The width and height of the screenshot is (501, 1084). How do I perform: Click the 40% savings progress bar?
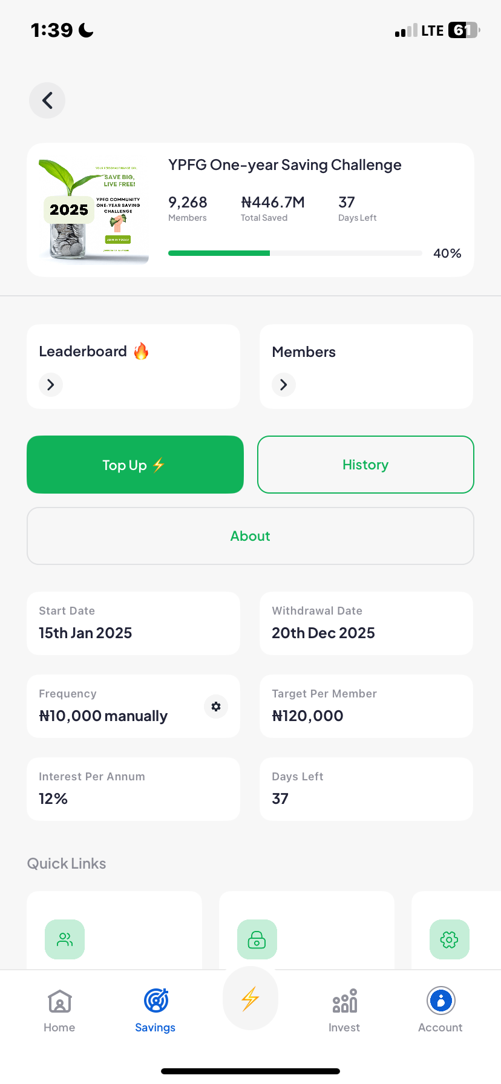(x=295, y=253)
